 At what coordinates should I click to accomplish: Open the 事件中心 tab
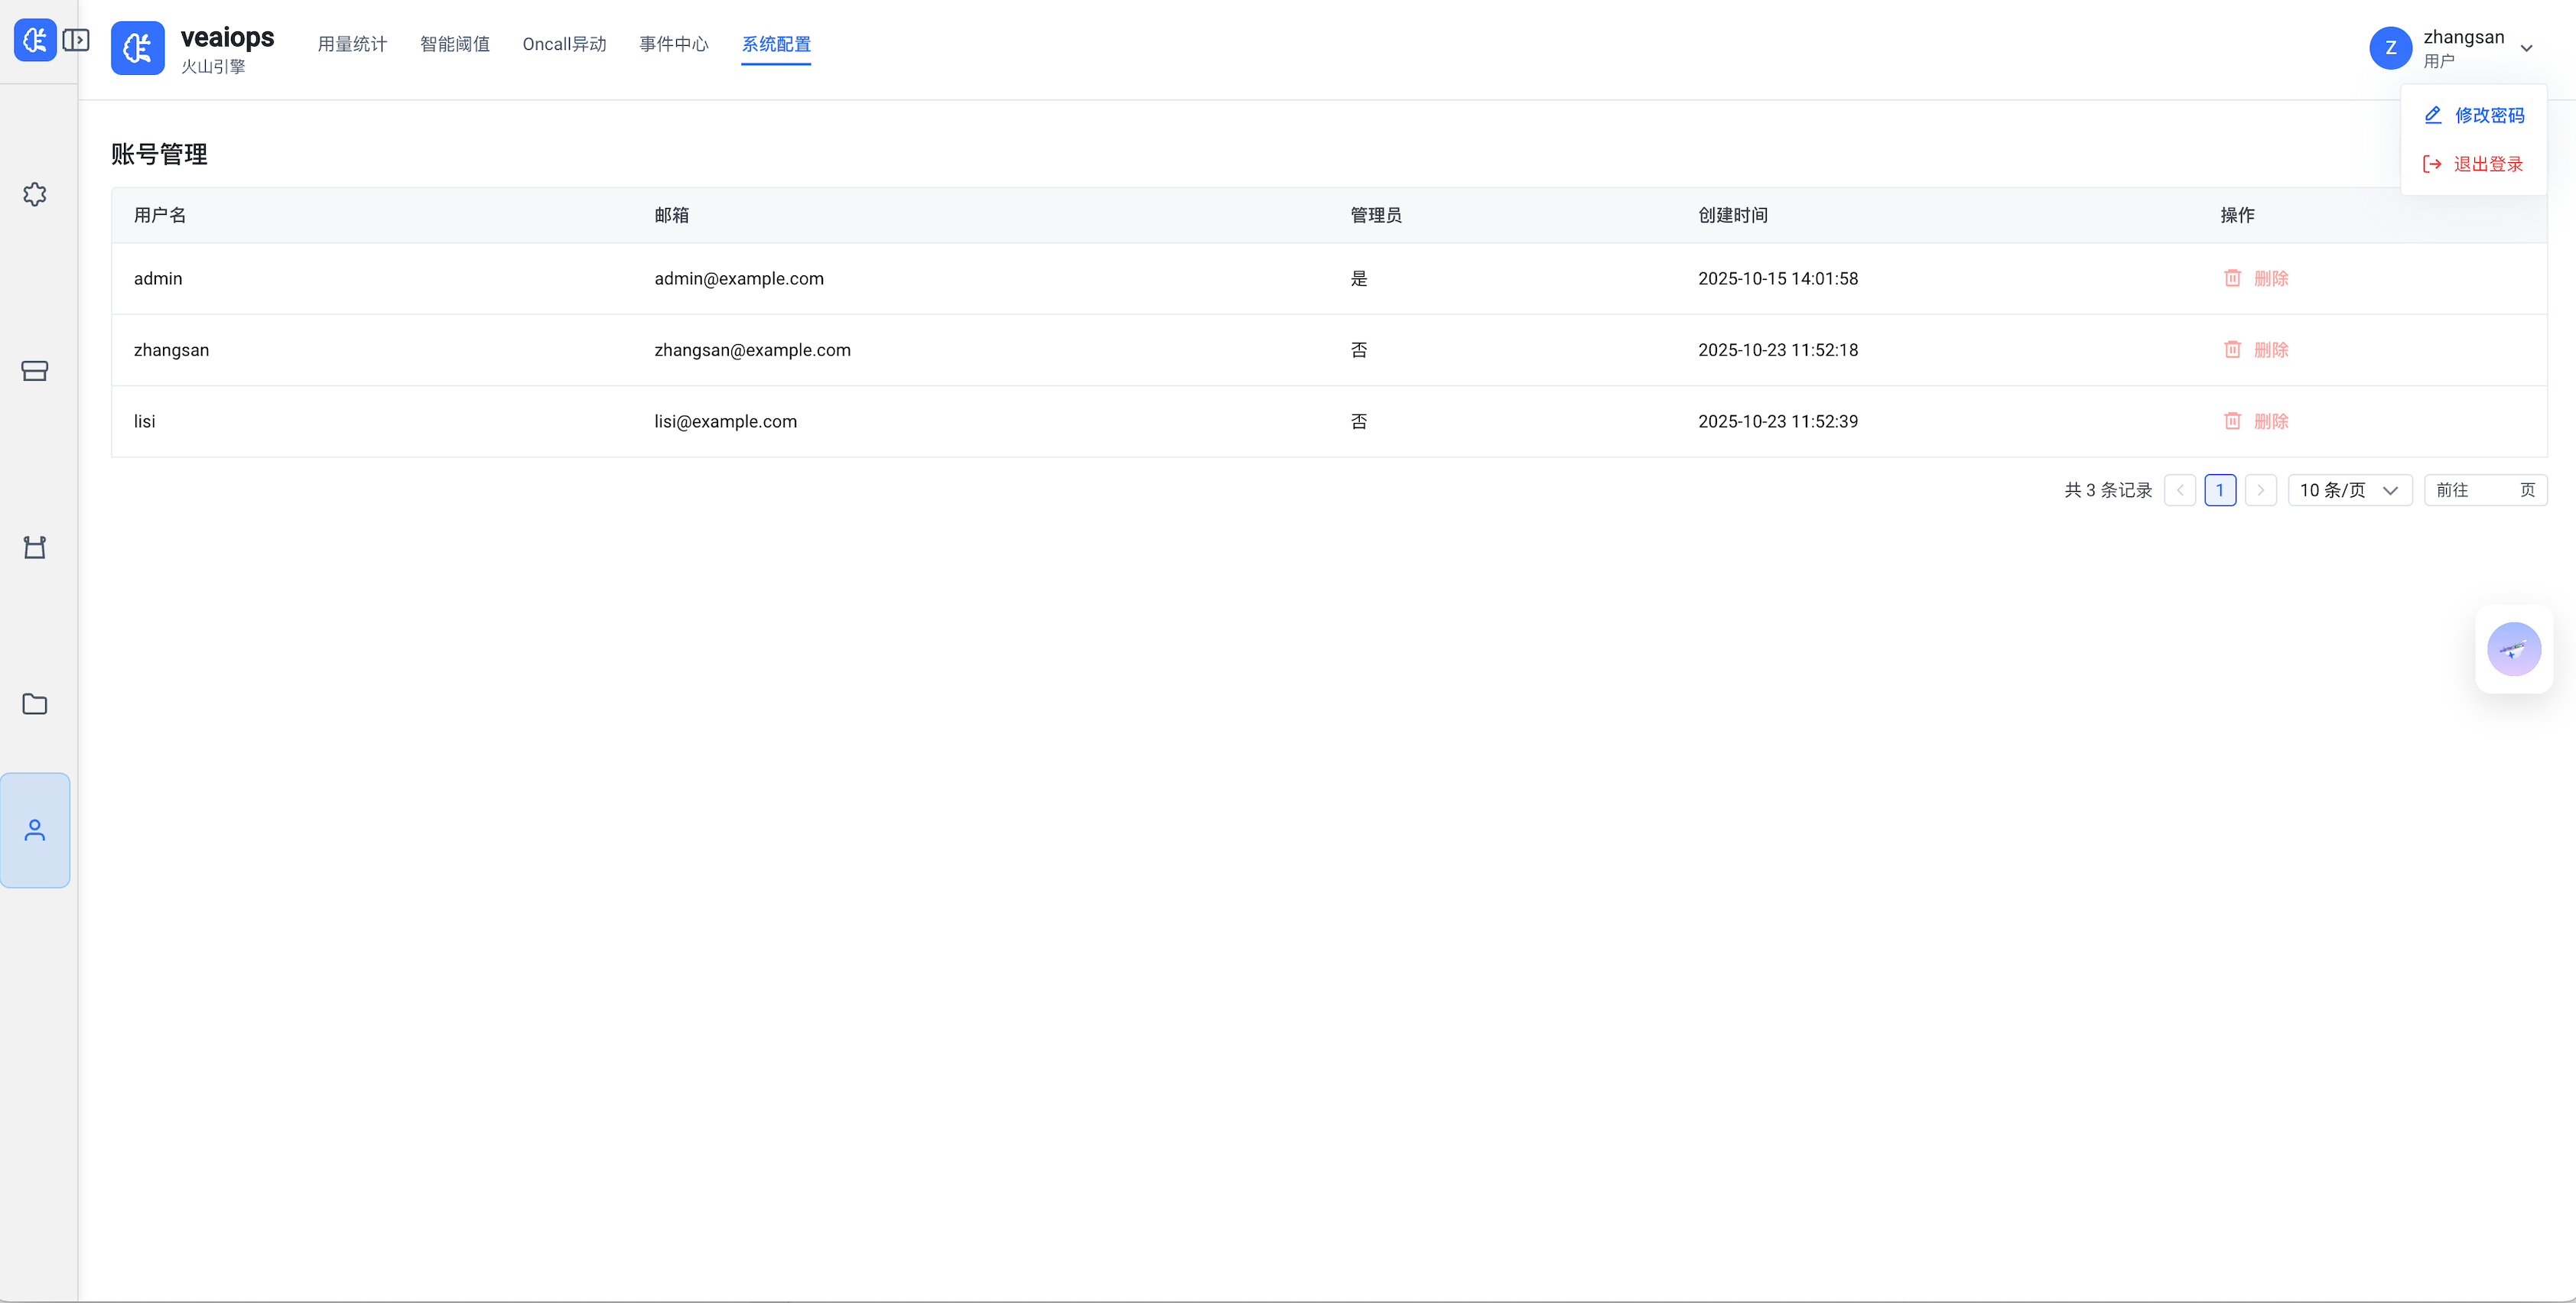tap(674, 44)
